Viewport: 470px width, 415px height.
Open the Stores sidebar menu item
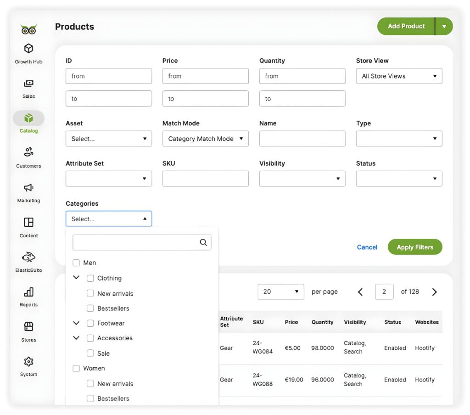tap(28, 331)
